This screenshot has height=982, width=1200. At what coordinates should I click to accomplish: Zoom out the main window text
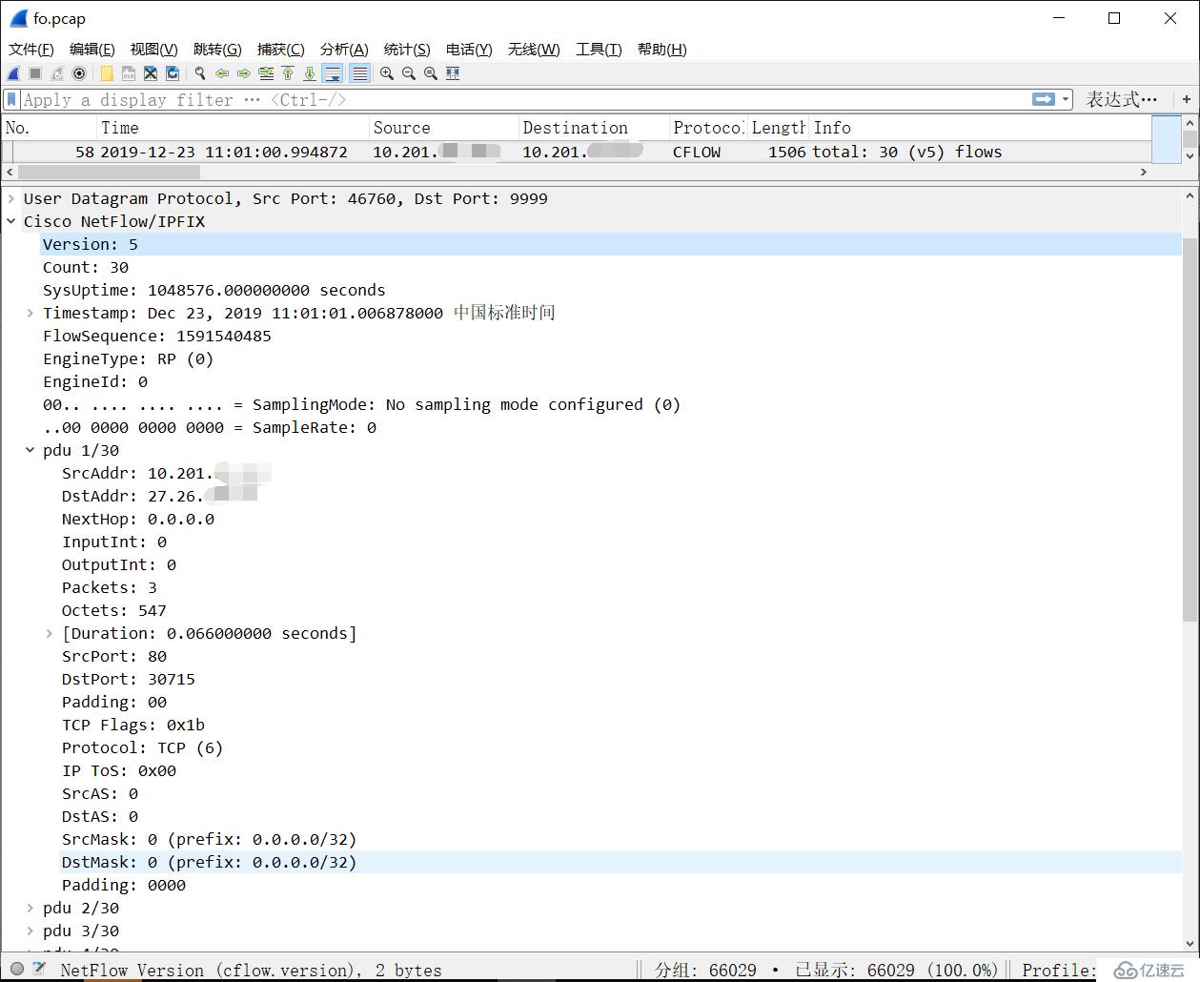coord(409,73)
